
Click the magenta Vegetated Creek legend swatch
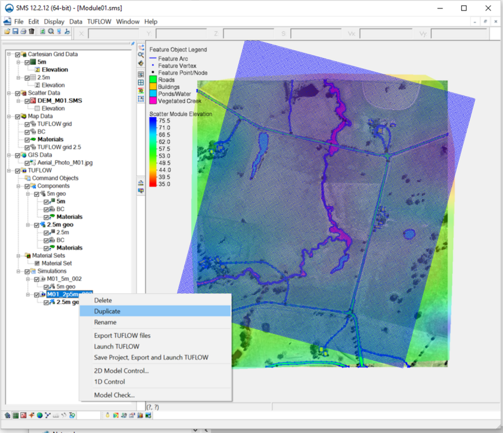pos(153,101)
